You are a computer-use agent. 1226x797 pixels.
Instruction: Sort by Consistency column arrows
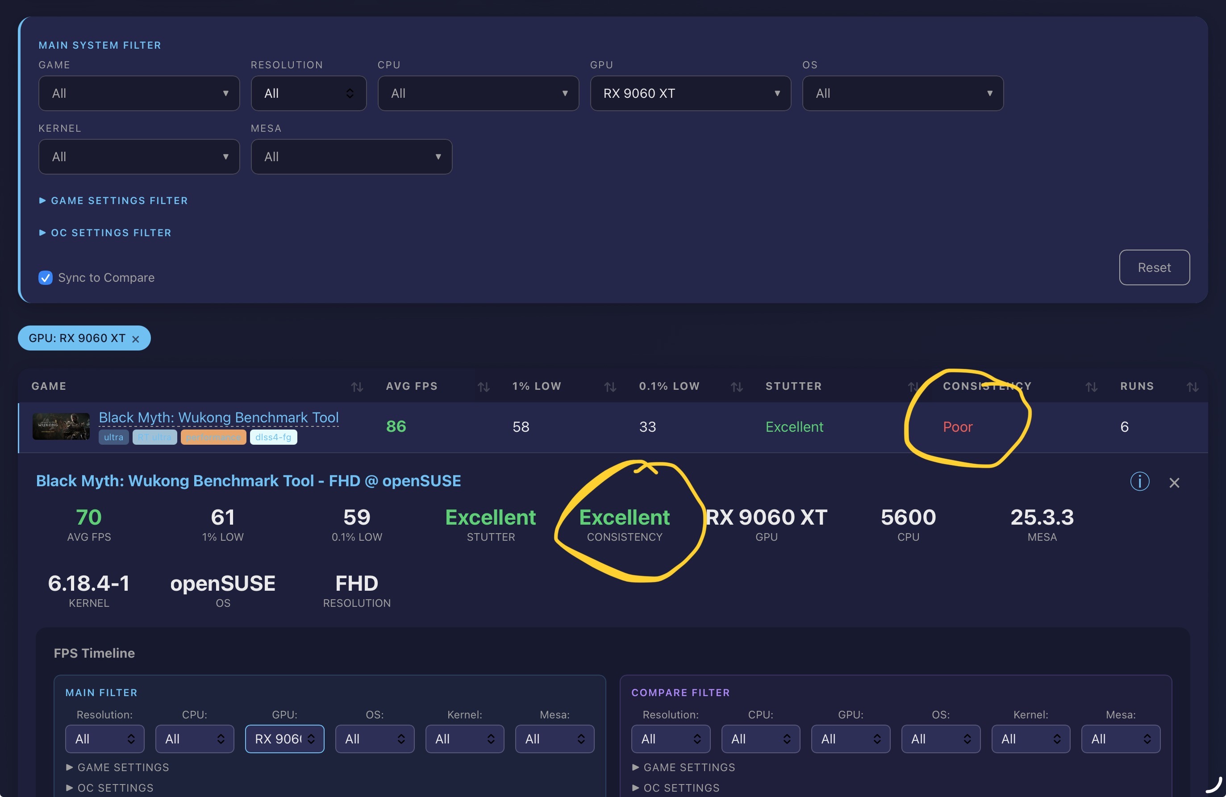[x=1091, y=387]
